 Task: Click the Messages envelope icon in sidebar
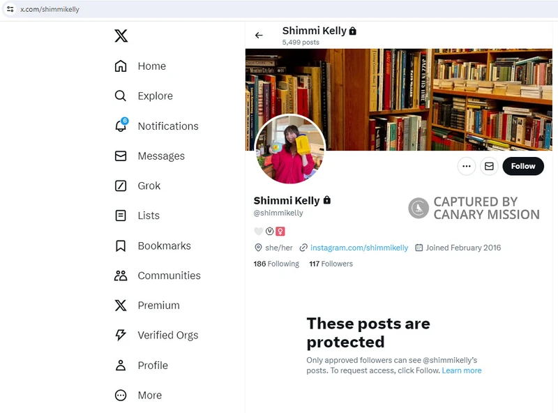click(x=121, y=156)
